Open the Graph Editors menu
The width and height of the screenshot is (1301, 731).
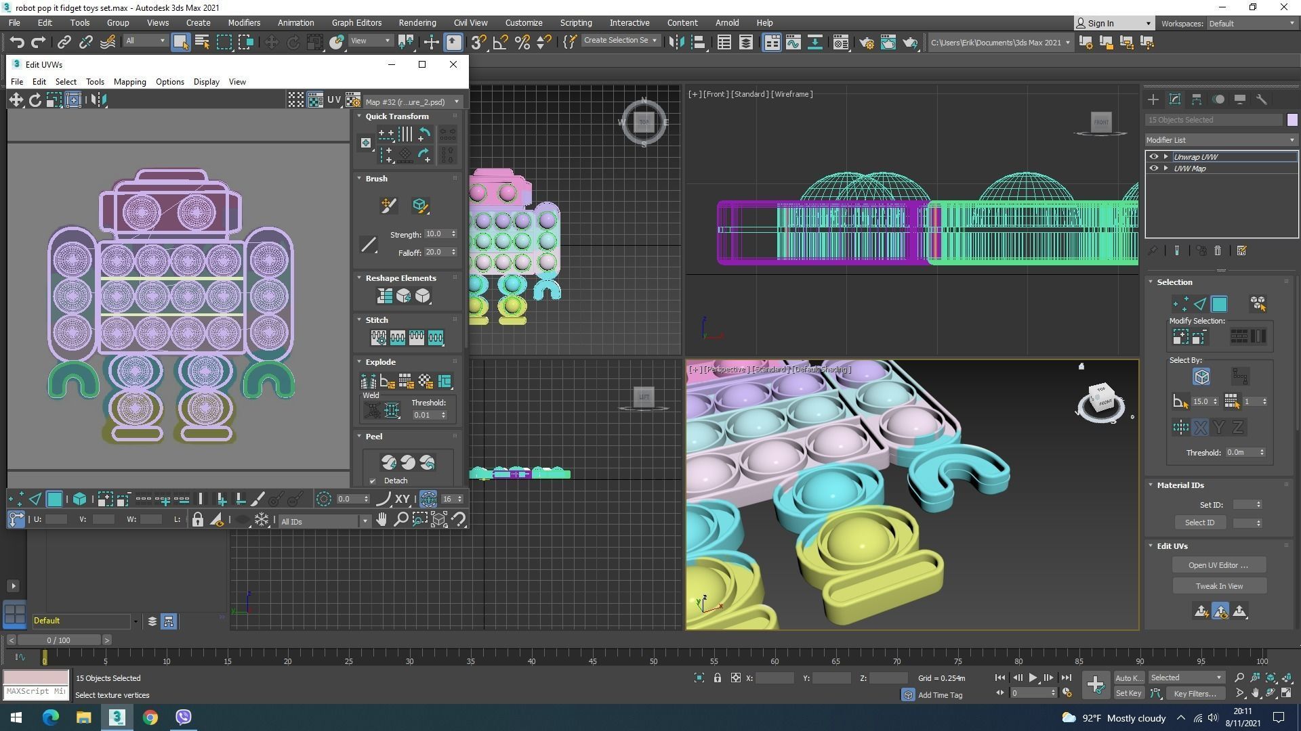[356, 23]
